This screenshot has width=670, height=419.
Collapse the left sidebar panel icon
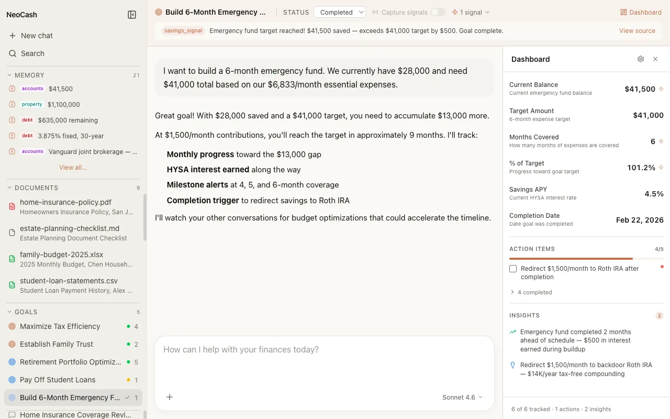(x=132, y=15)
